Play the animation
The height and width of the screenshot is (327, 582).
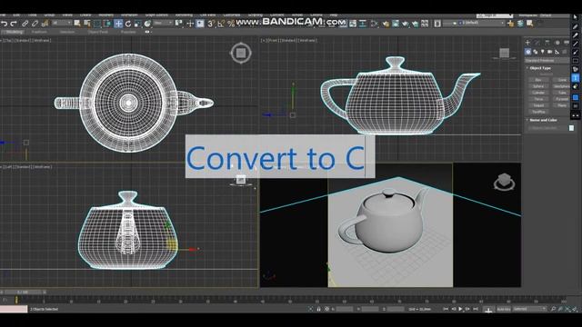click(x=460, y=309)
